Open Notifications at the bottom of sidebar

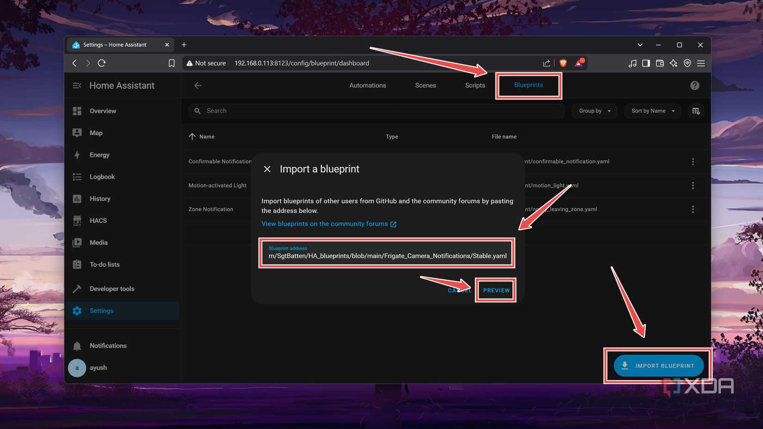tap(108, 345)
